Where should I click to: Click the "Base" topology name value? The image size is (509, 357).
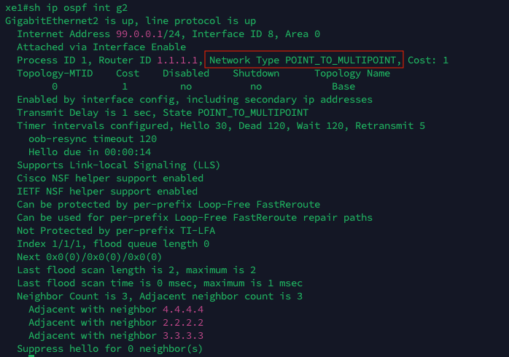tap(343, 86)
